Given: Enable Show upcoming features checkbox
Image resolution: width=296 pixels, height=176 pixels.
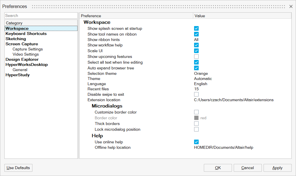Looking at the screenshot, I should point(196,56).
